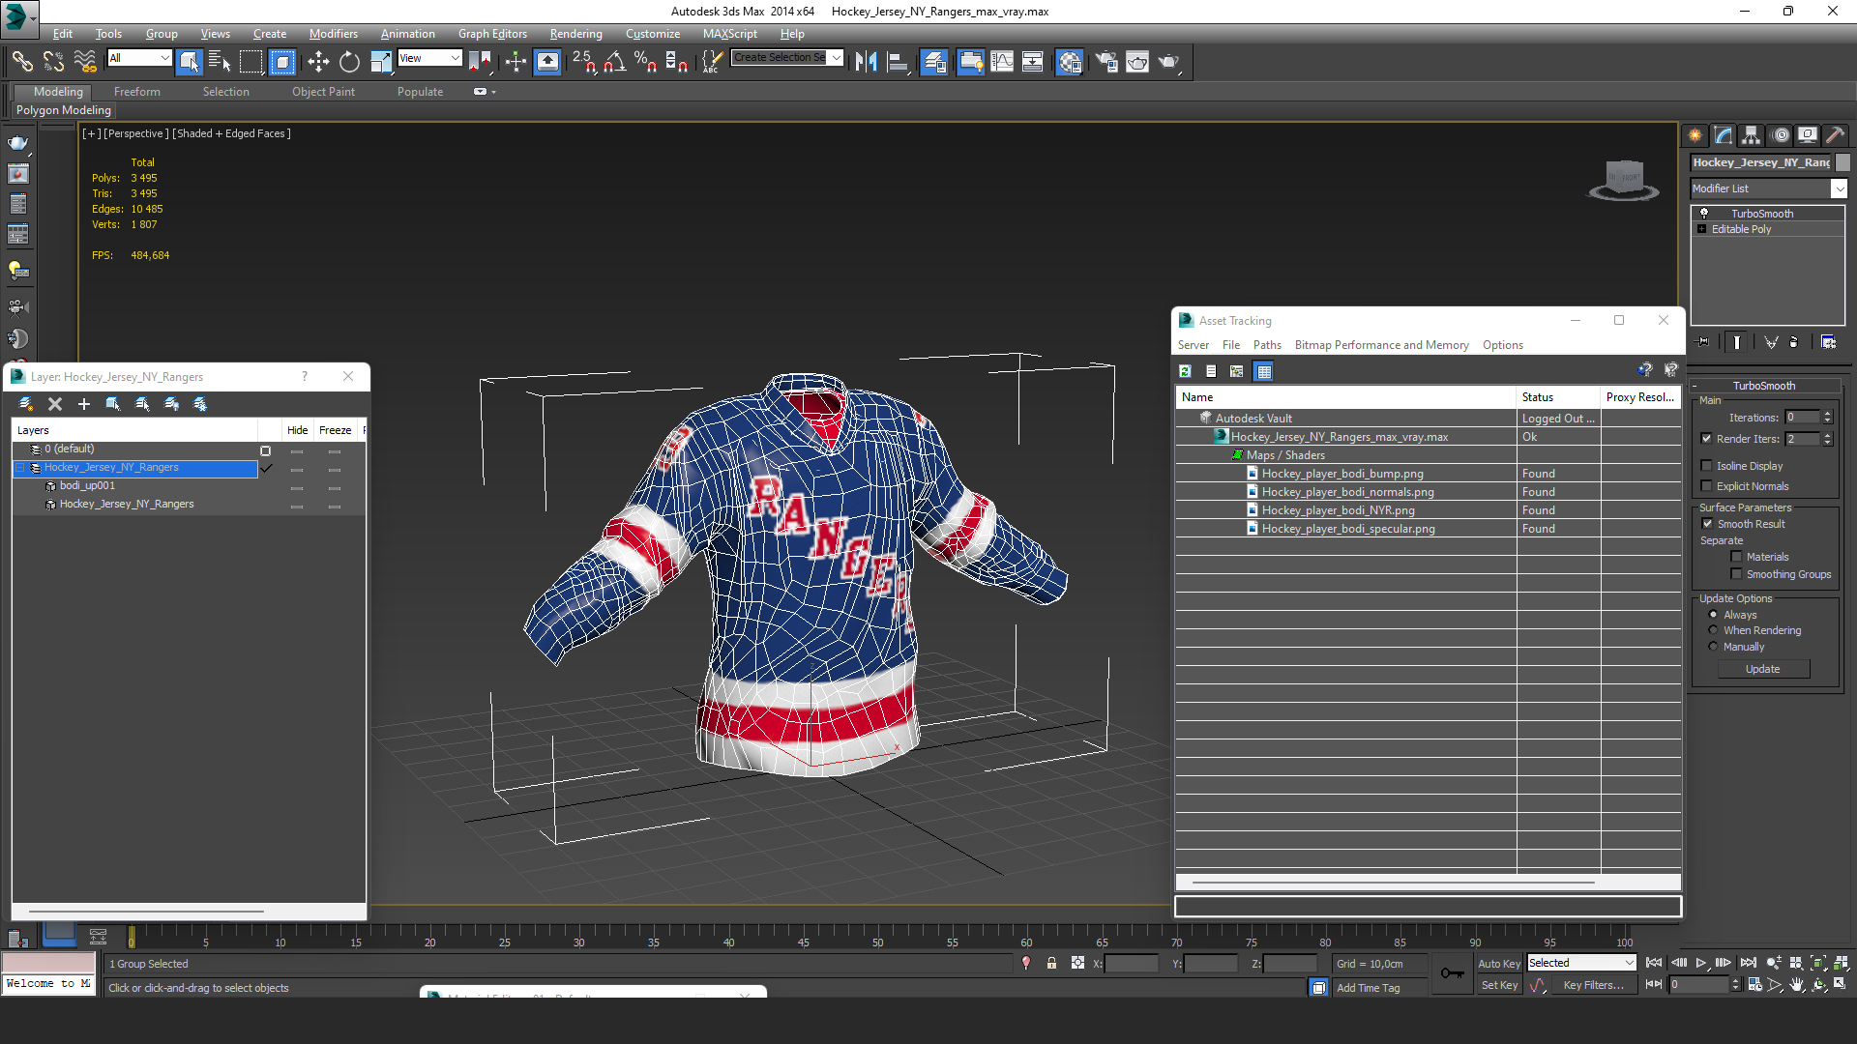Screen dimensions: 1857x1044
Task: Enable Separate by Materials checkbox
Action: coord(1736,557)
